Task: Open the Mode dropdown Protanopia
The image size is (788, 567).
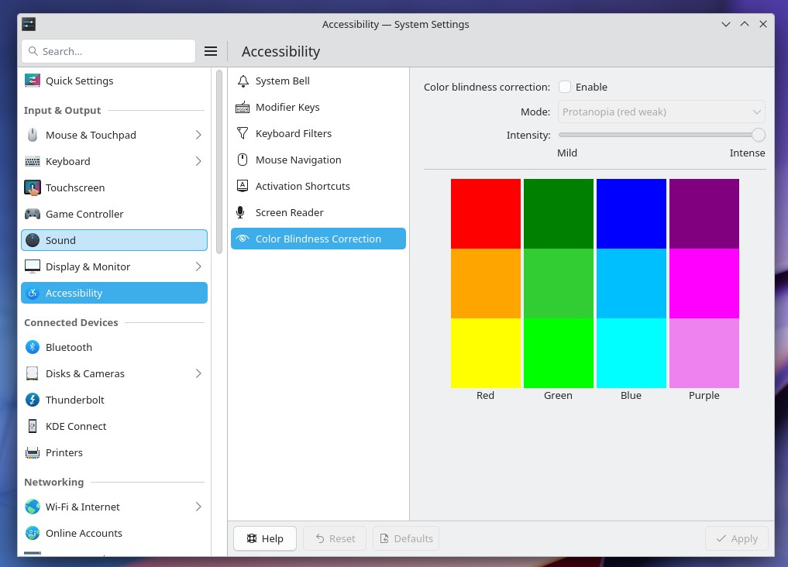Action: click(x=662, y=112)
